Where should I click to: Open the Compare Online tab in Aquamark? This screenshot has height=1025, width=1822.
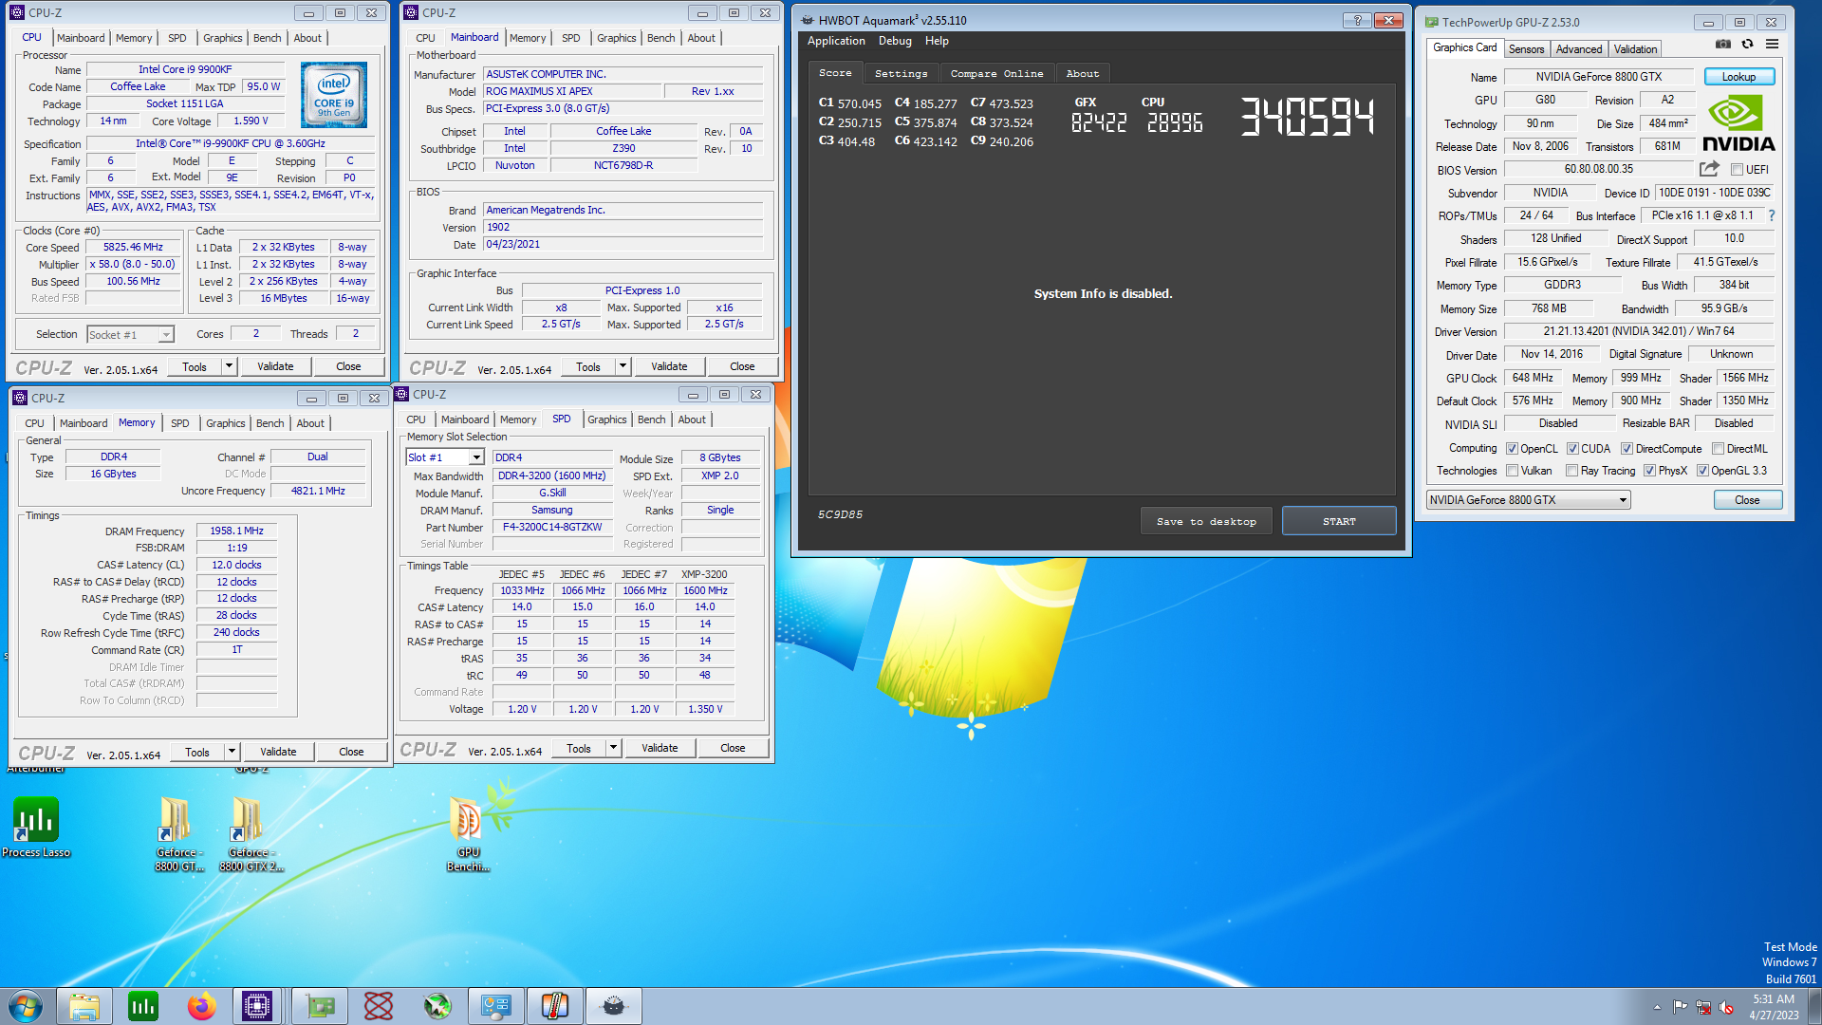point(996,73)
